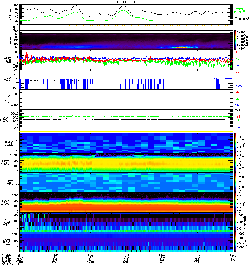Select the blue 'Ti⊥' legend label

click(237, 127)
